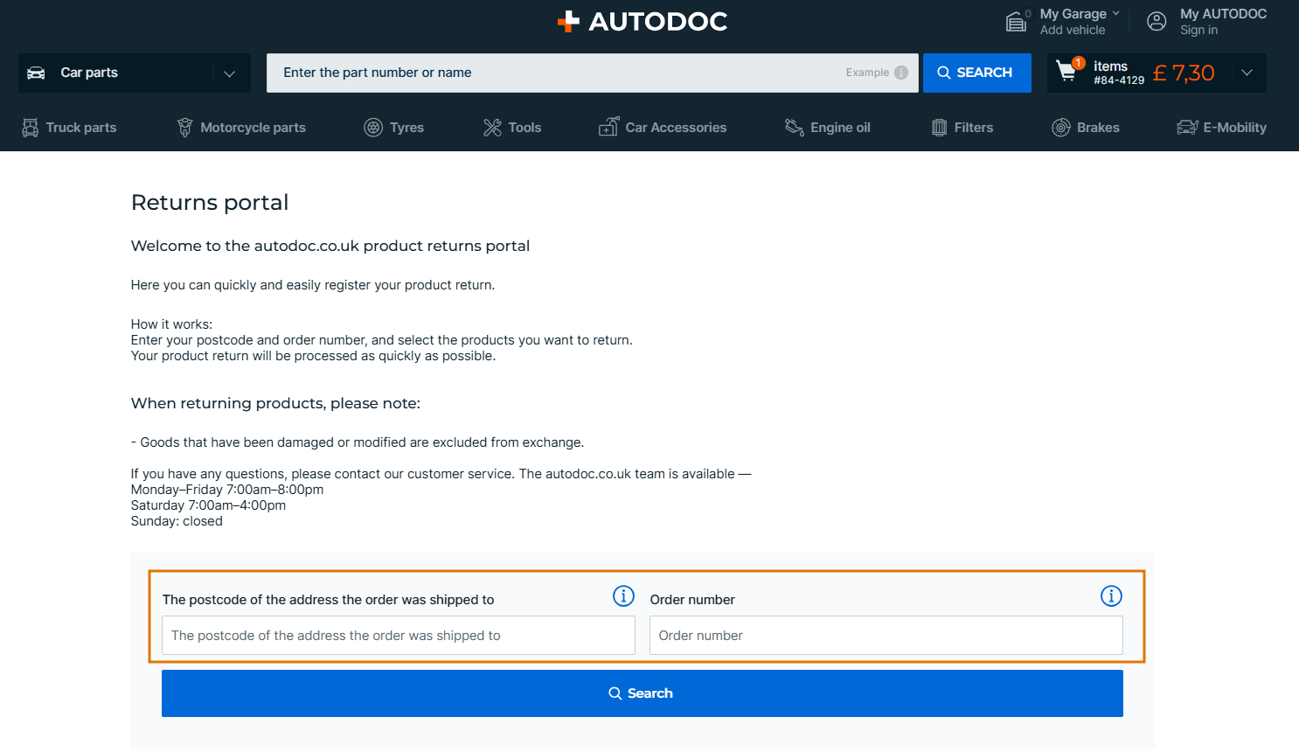
Task: Open the shopping cart icon
Action: point(1066,71)
